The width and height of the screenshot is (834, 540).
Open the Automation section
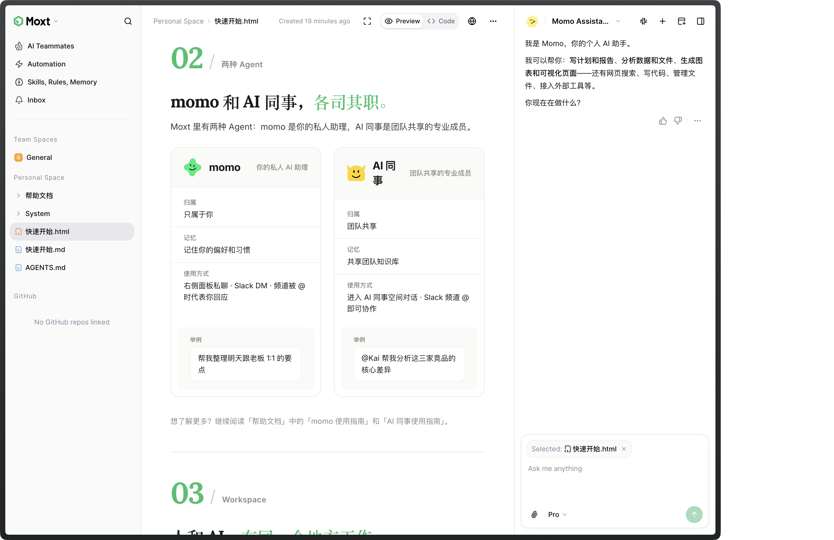pyautogui.click(x=46, y=64)
